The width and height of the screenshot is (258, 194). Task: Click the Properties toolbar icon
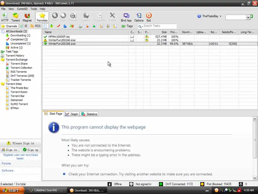(x=100, y=17)
